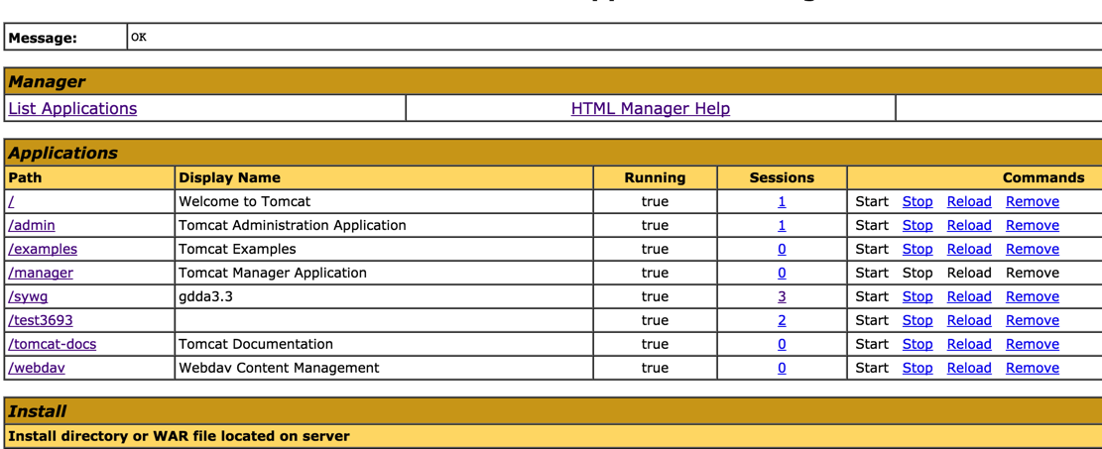
Task: Remove the gdda3.3 application
Action: tap(1033, 296)
